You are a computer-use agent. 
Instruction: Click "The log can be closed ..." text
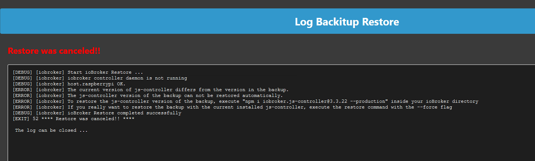[52, 131]
